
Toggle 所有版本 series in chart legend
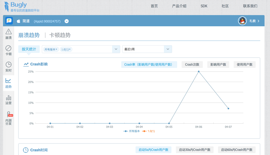[132, 131]
